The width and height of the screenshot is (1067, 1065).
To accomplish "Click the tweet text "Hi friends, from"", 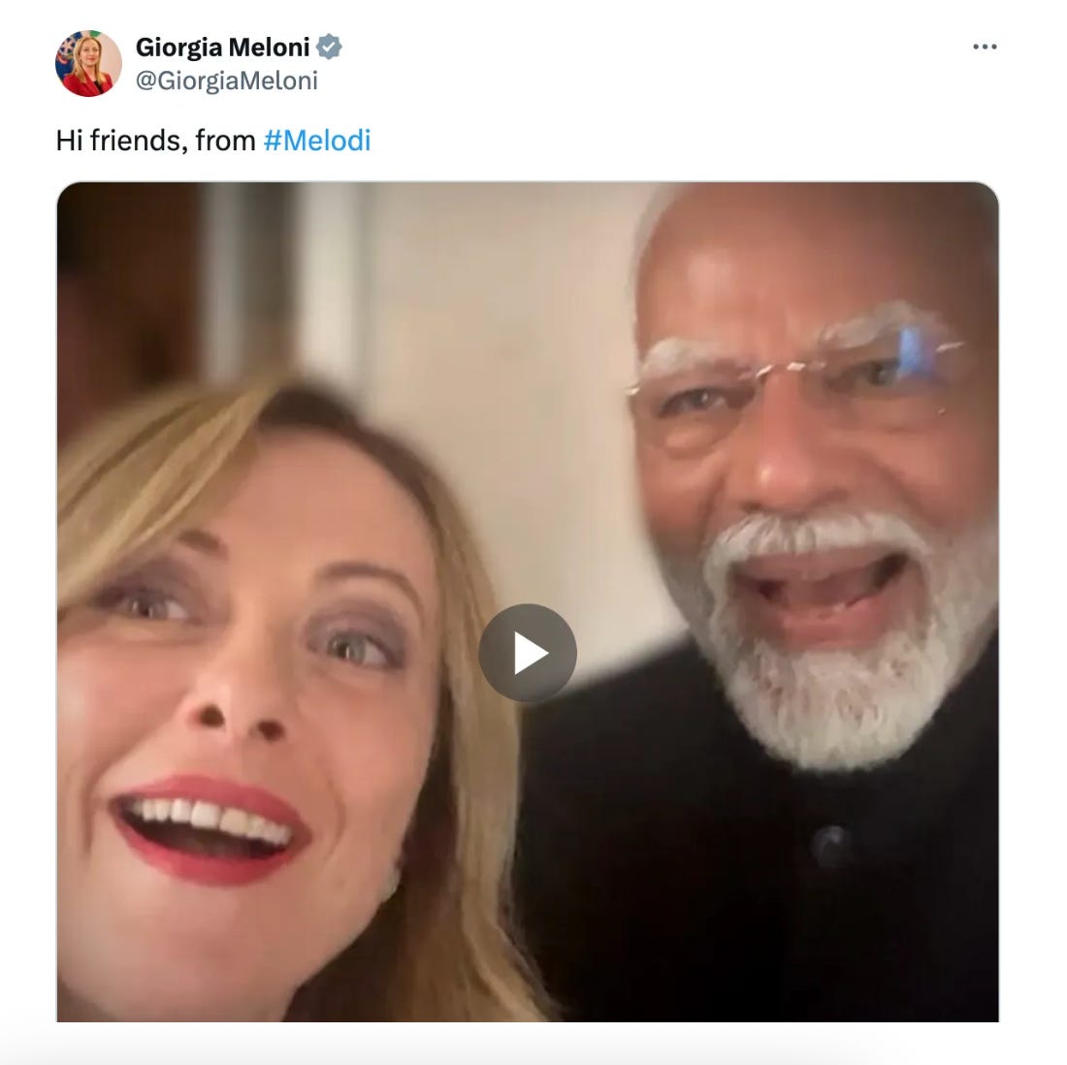I will point(155,141).
